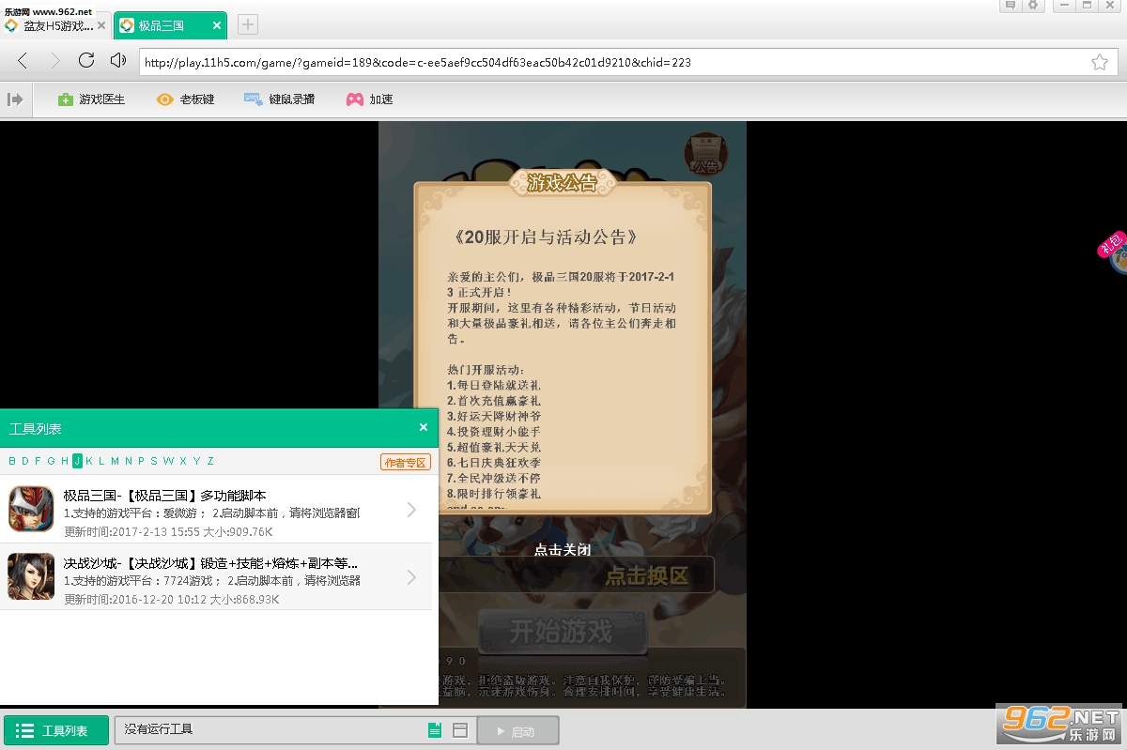The height and width of the screenshot is (750, 1127).
Task: Filter tools by letter P
Action: click(x=142, y=461)
